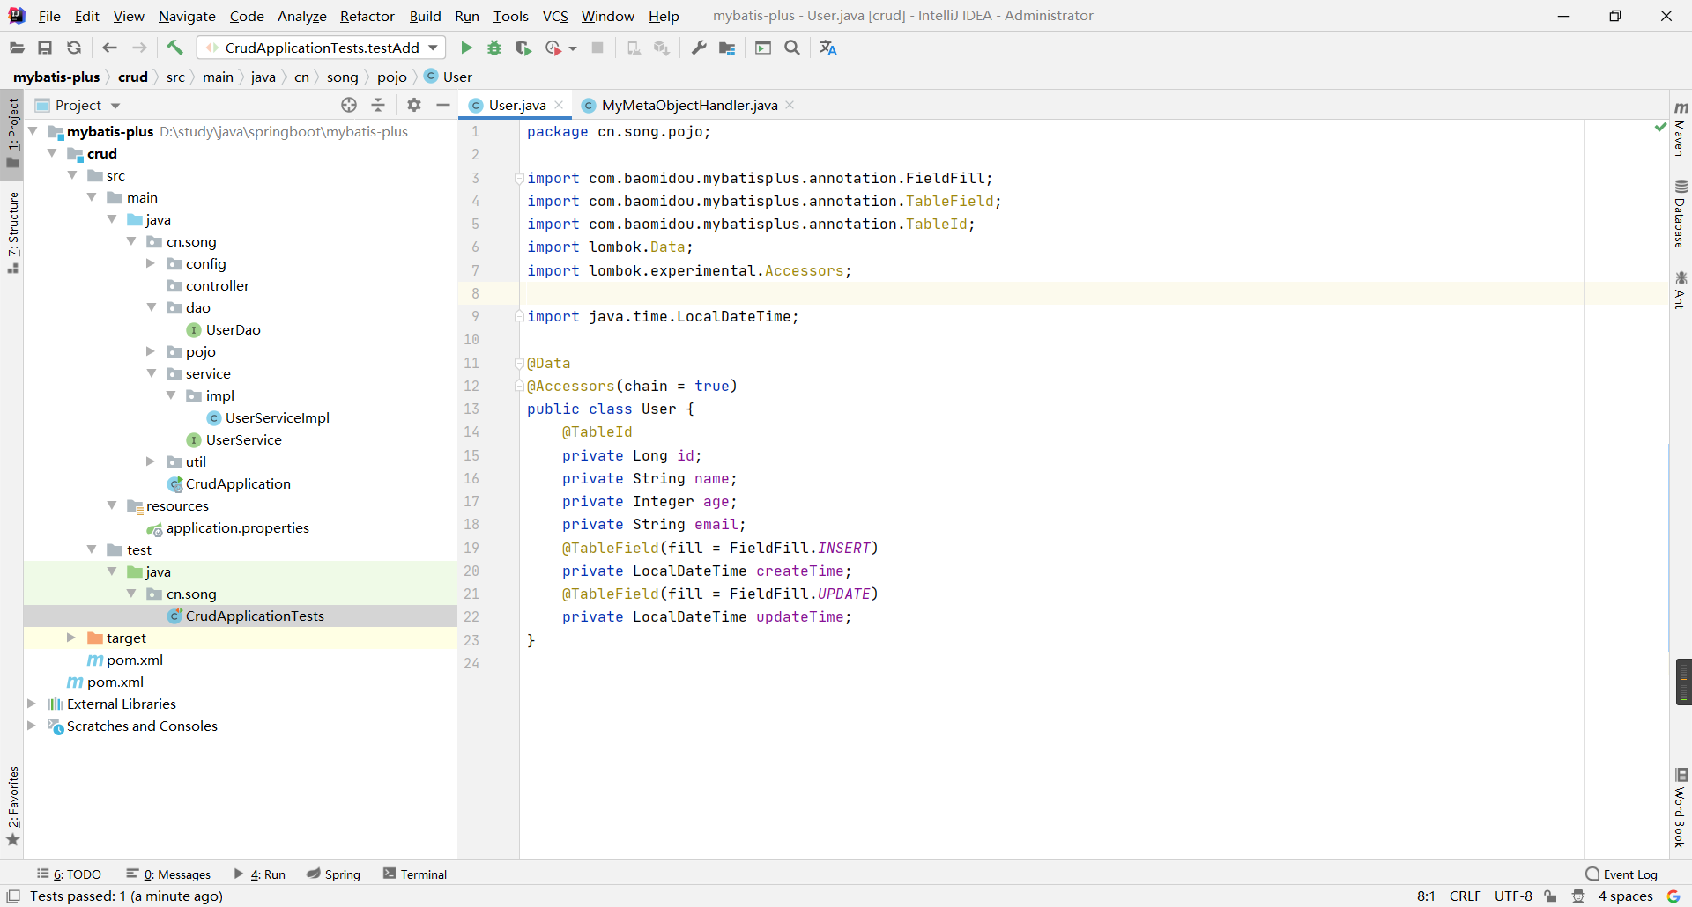This screenshot has height=907, width=1692.
Task: Click the Google icon in status bar
Action: 1673,896
